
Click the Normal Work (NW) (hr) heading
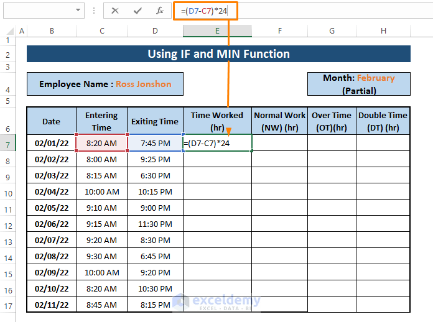(280, 121)
